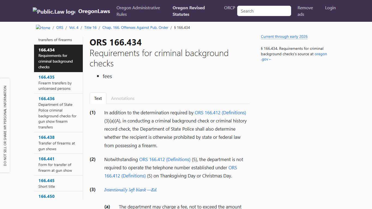Open Oregon Revised Statutes
The width and height of the screenshot is (372, 209).
pyautogui.click(x=188, y=11)
